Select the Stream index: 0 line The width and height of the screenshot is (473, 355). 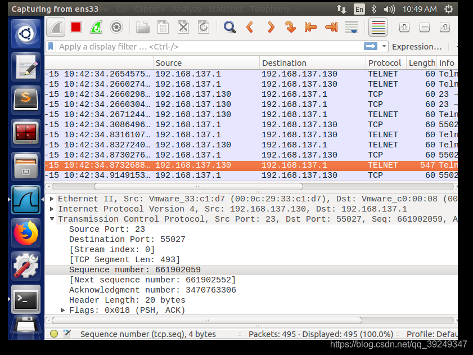pos(112,249)
